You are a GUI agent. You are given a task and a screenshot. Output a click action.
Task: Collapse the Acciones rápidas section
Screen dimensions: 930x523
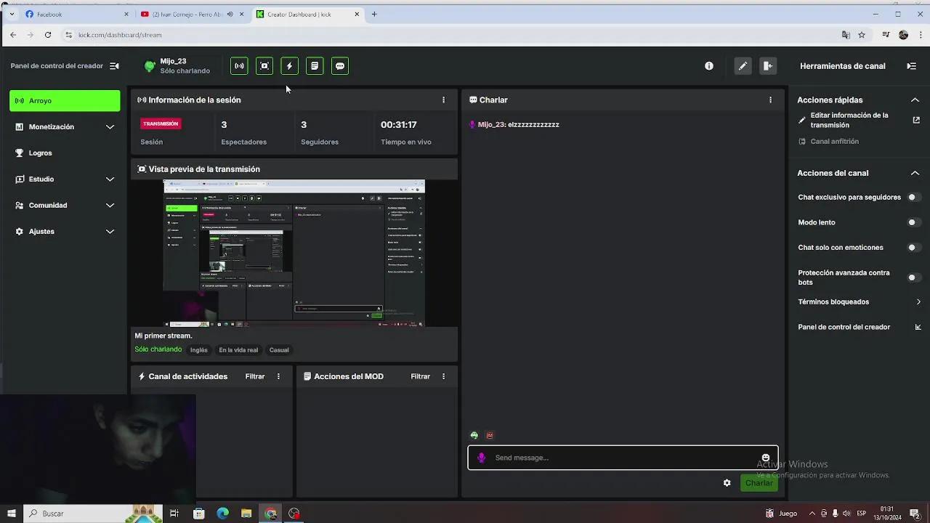915,100
